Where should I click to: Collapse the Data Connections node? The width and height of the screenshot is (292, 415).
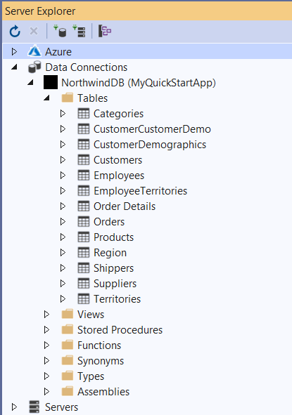tap(14, 67)
